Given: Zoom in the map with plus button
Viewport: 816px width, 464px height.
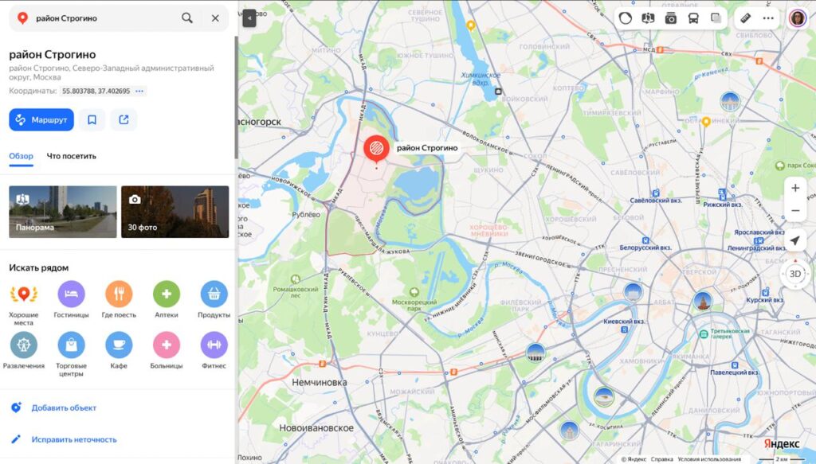Looking at the screenshot, I should click(794, 189).
